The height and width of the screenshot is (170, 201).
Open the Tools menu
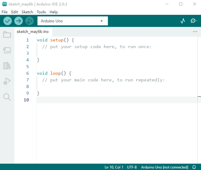coord(41,12)
